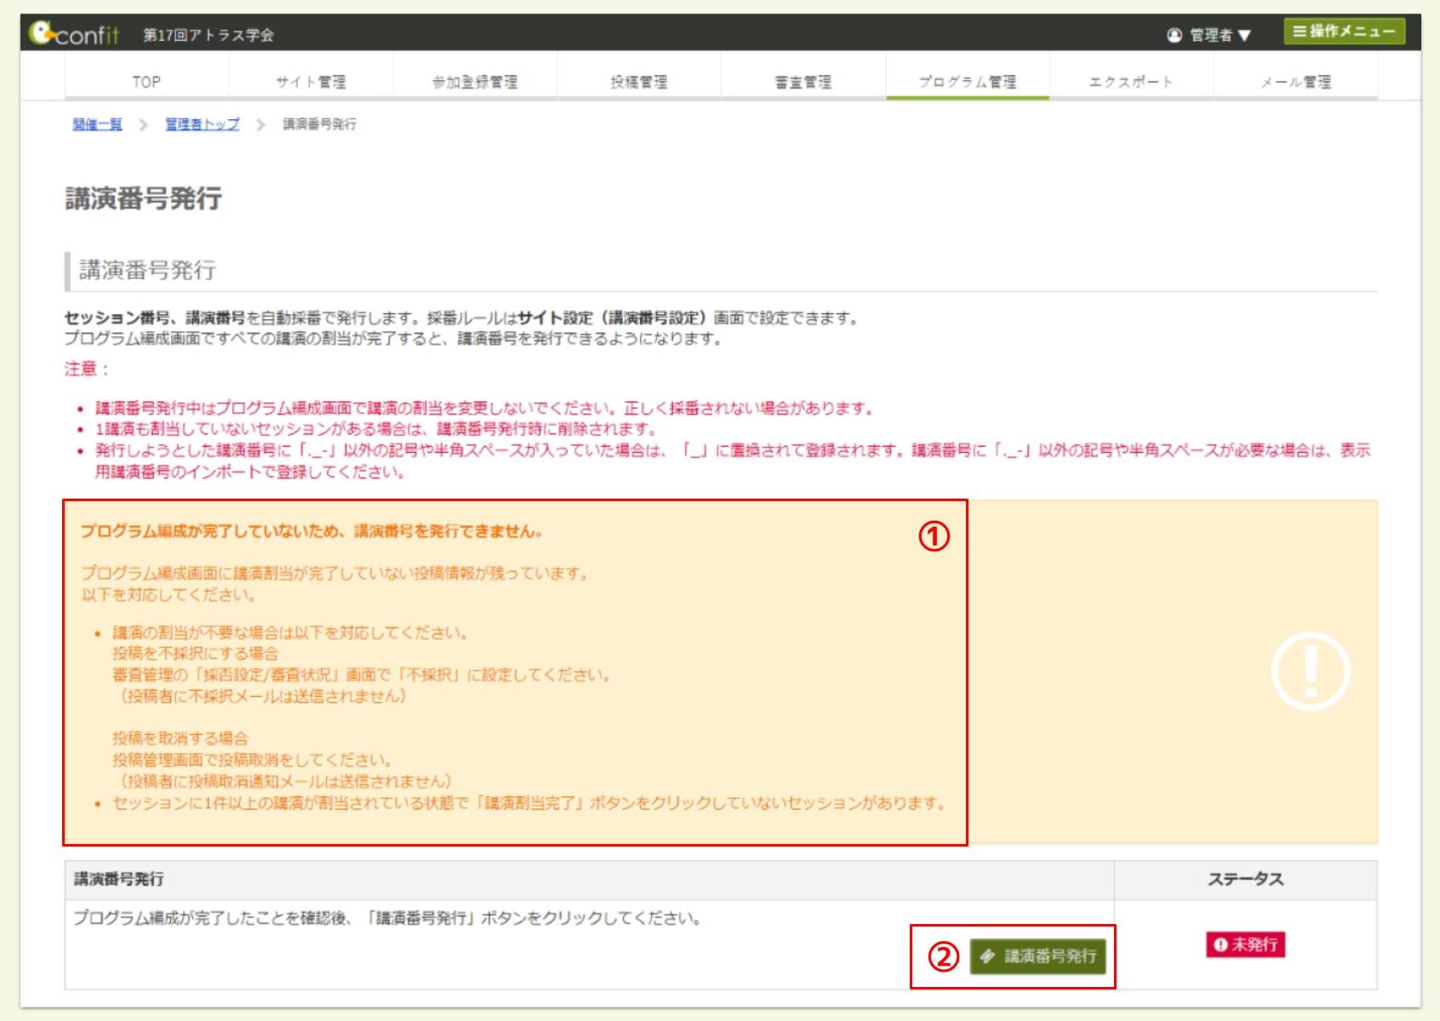The image size is (1440, 1021).
Task: Follow the 管理者トップ breadcrumb link
Action: (x=202, y=124)
